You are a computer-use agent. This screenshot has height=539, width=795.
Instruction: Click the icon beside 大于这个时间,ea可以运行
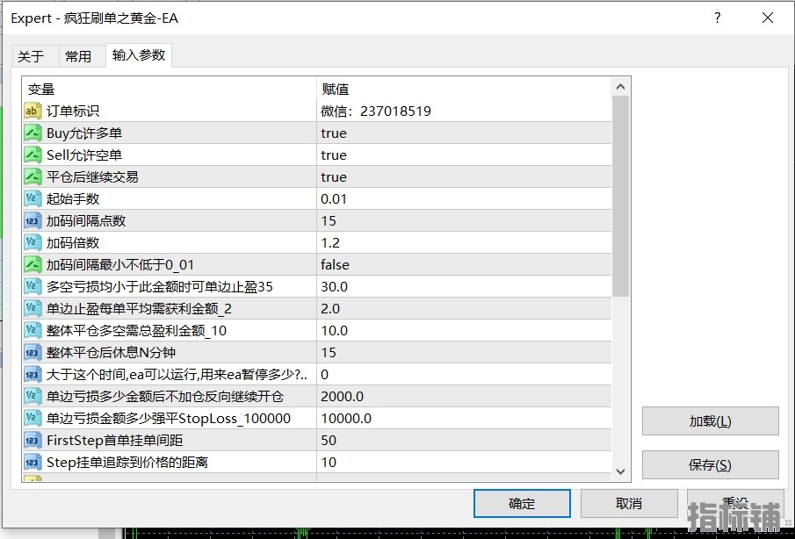coord(33,374)
